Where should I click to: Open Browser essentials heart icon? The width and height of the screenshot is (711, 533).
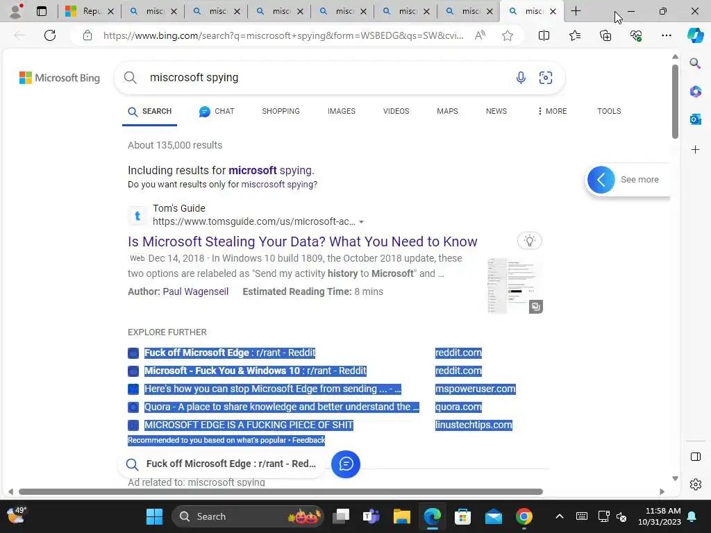(x=636, y=35)
